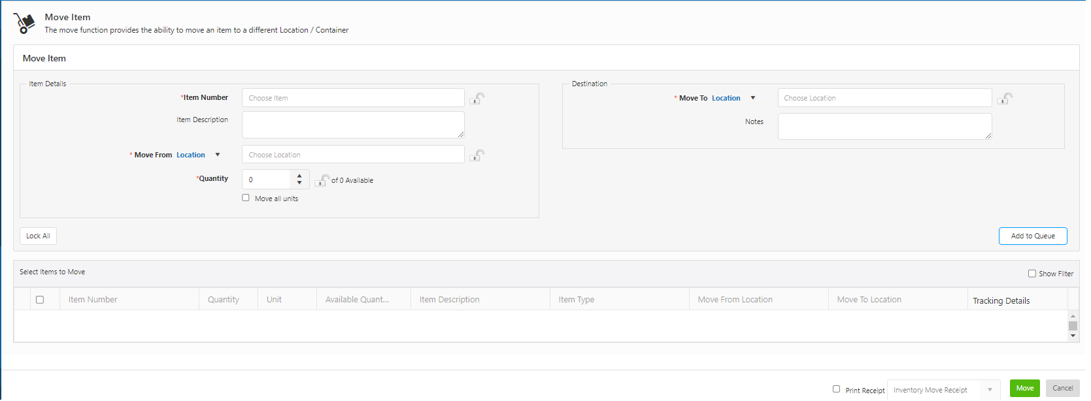Toggle the lock icon next to Quantity
The image size is (1091, 401).
coord(322,180)
